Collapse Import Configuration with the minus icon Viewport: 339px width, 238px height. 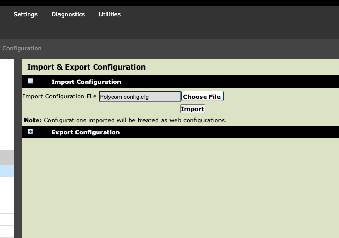[30, 81]
